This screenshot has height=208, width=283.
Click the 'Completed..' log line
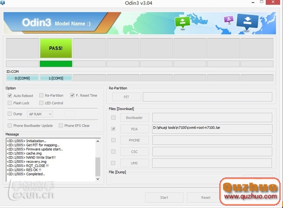(26, 174)
